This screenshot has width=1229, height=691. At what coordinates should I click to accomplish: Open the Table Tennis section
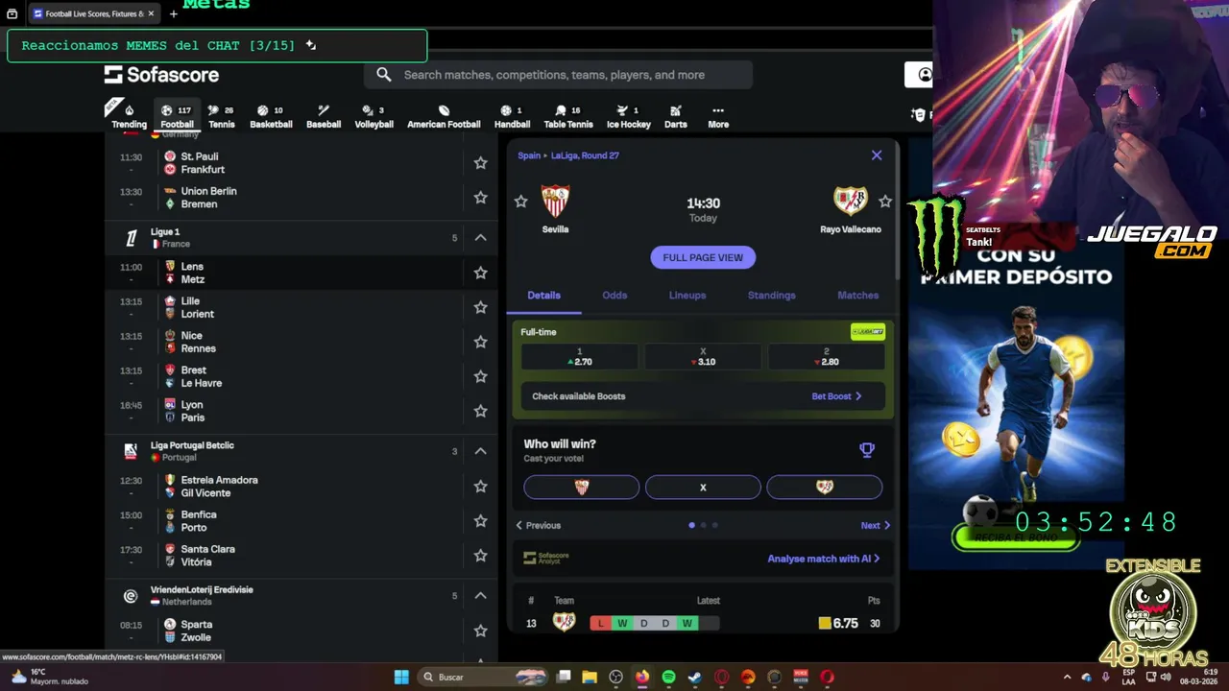[568, 116]
